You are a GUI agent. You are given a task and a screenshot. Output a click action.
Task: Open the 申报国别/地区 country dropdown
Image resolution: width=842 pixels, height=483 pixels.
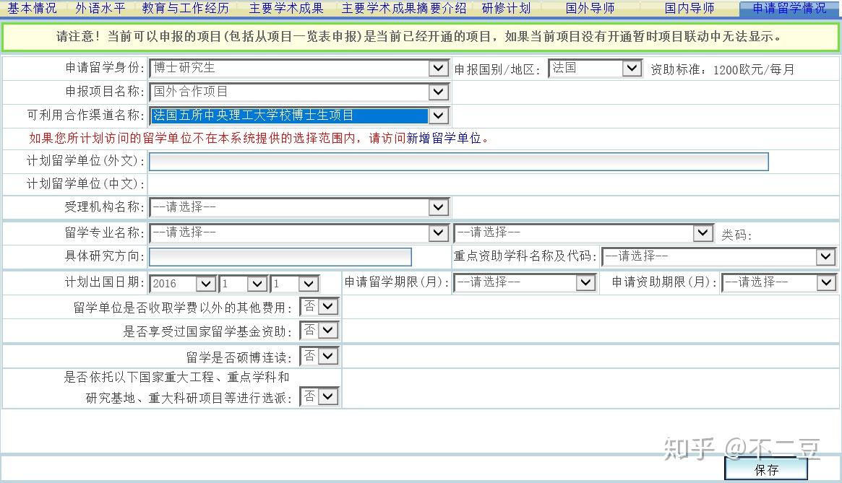pyautogui.click(x=632, y=67)
